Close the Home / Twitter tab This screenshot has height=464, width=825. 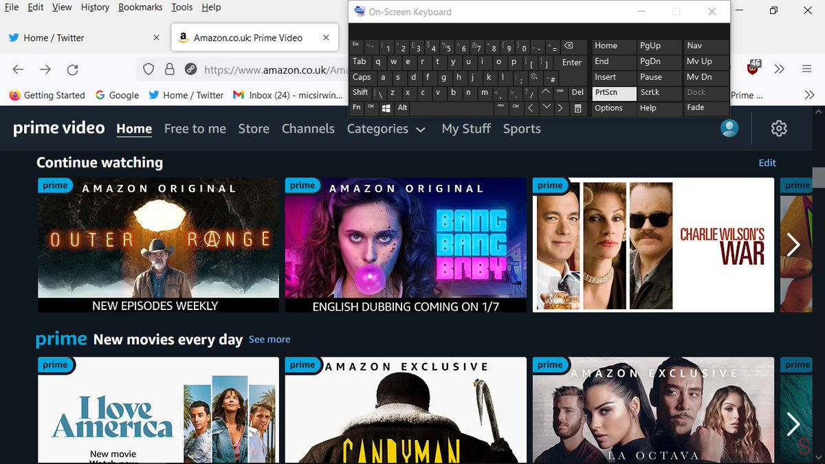156,38
